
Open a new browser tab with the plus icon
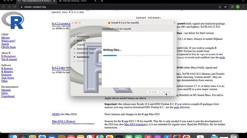102,1
